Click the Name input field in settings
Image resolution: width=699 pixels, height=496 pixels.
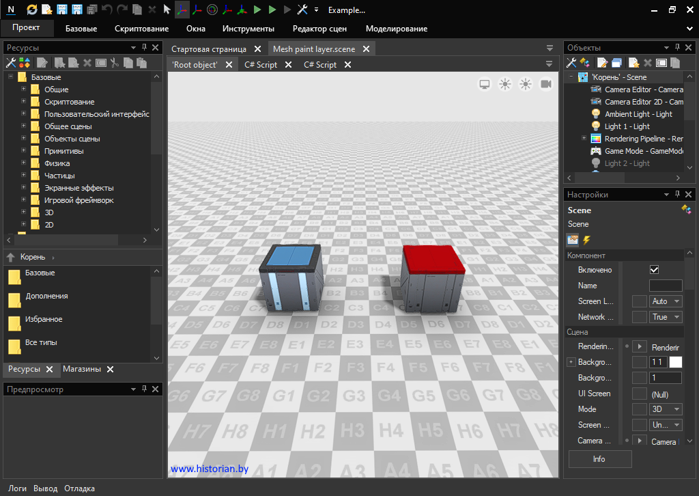click(x=665, y=286)
